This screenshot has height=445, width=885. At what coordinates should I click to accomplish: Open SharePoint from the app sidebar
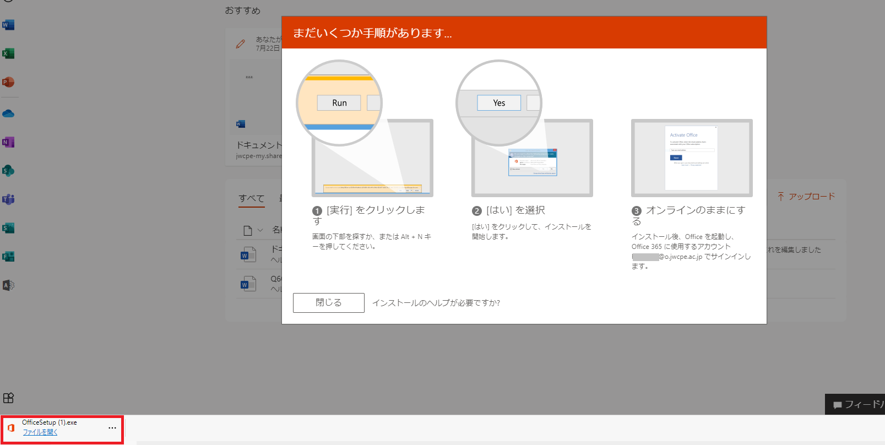tap(8, 171)
